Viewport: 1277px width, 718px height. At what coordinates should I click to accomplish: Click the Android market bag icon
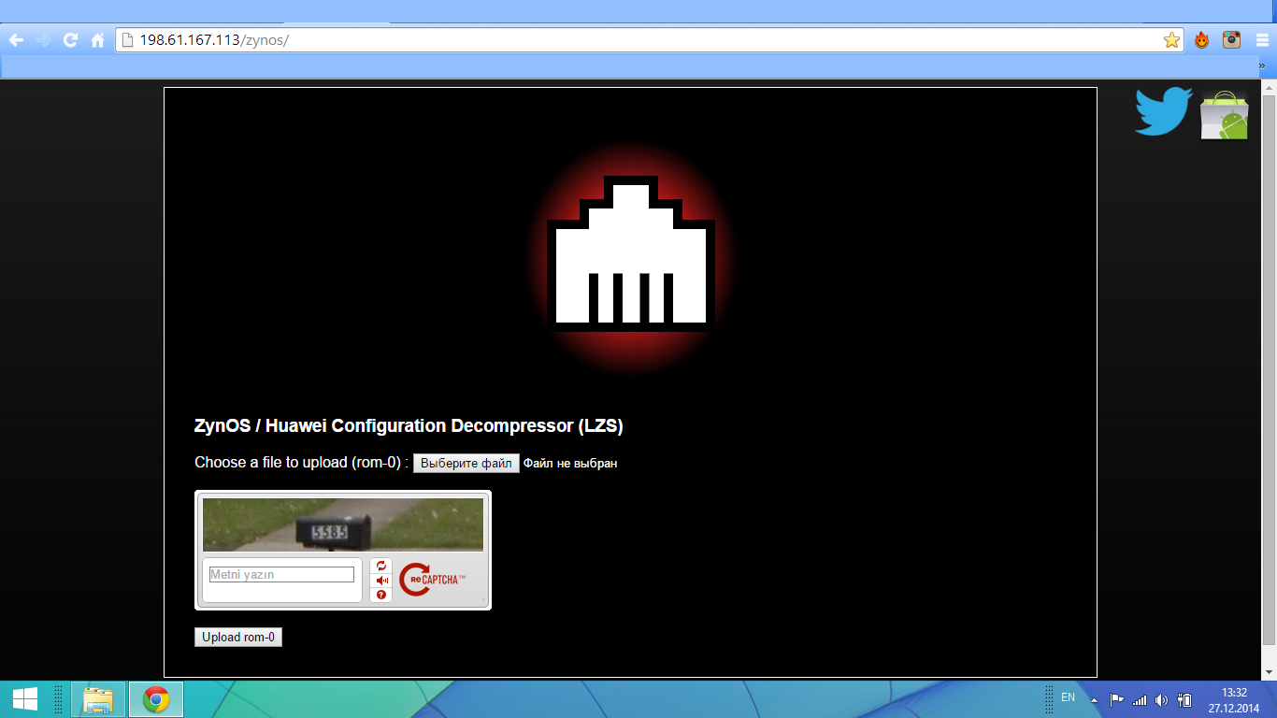[1225, 116]
